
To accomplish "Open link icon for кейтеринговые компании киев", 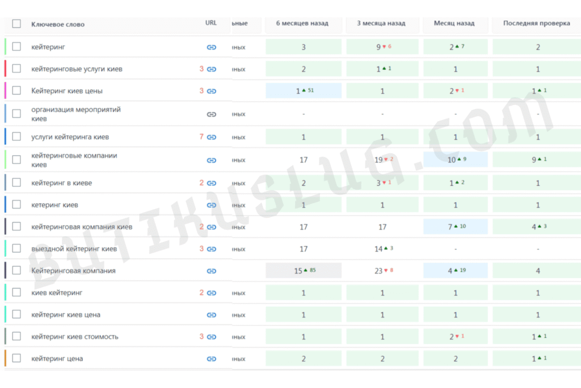I will tap(212, 160).
